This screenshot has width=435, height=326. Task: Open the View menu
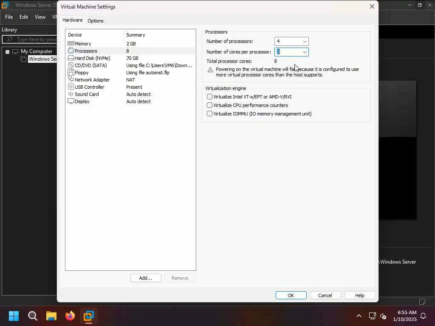40,17
